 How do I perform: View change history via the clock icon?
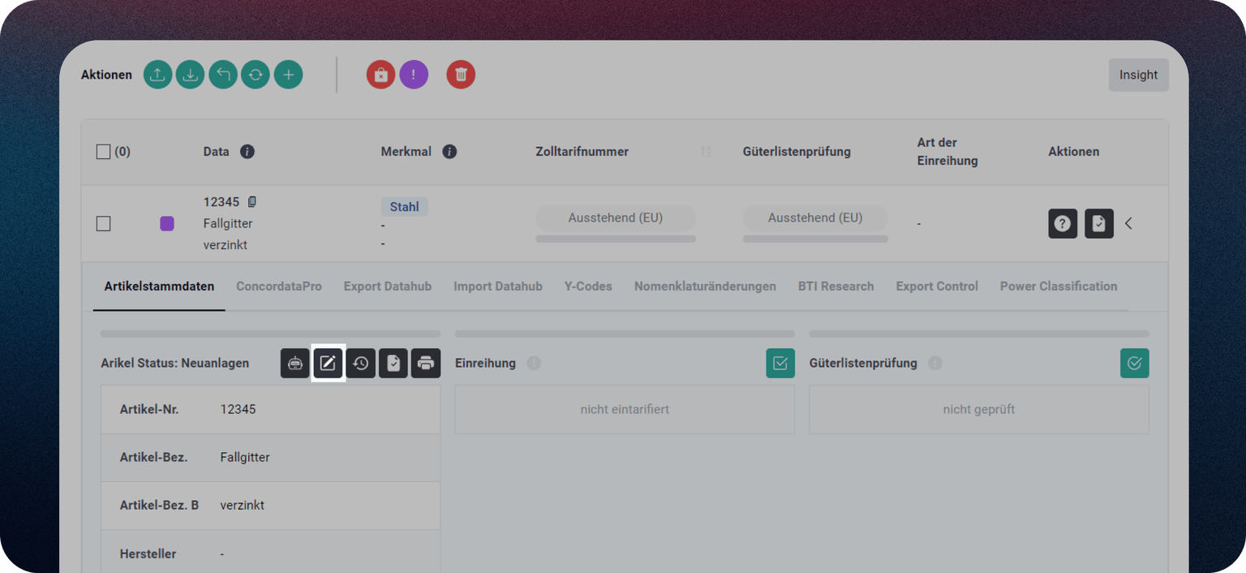360,363
